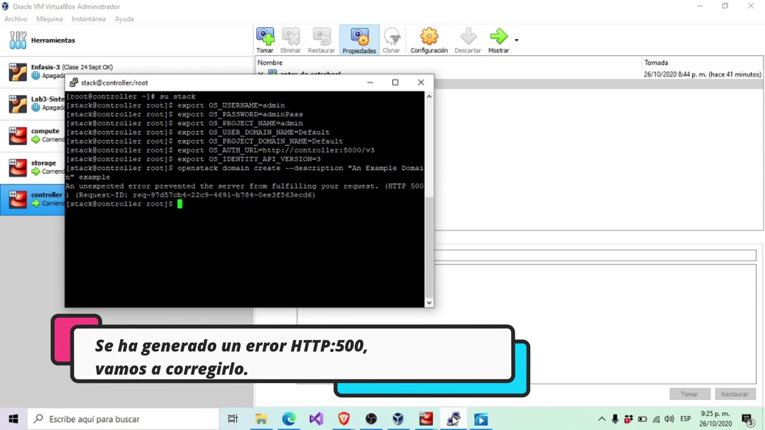Click the battery tray icon
Viewport: 765px width, 430px height.
point(642,419)
